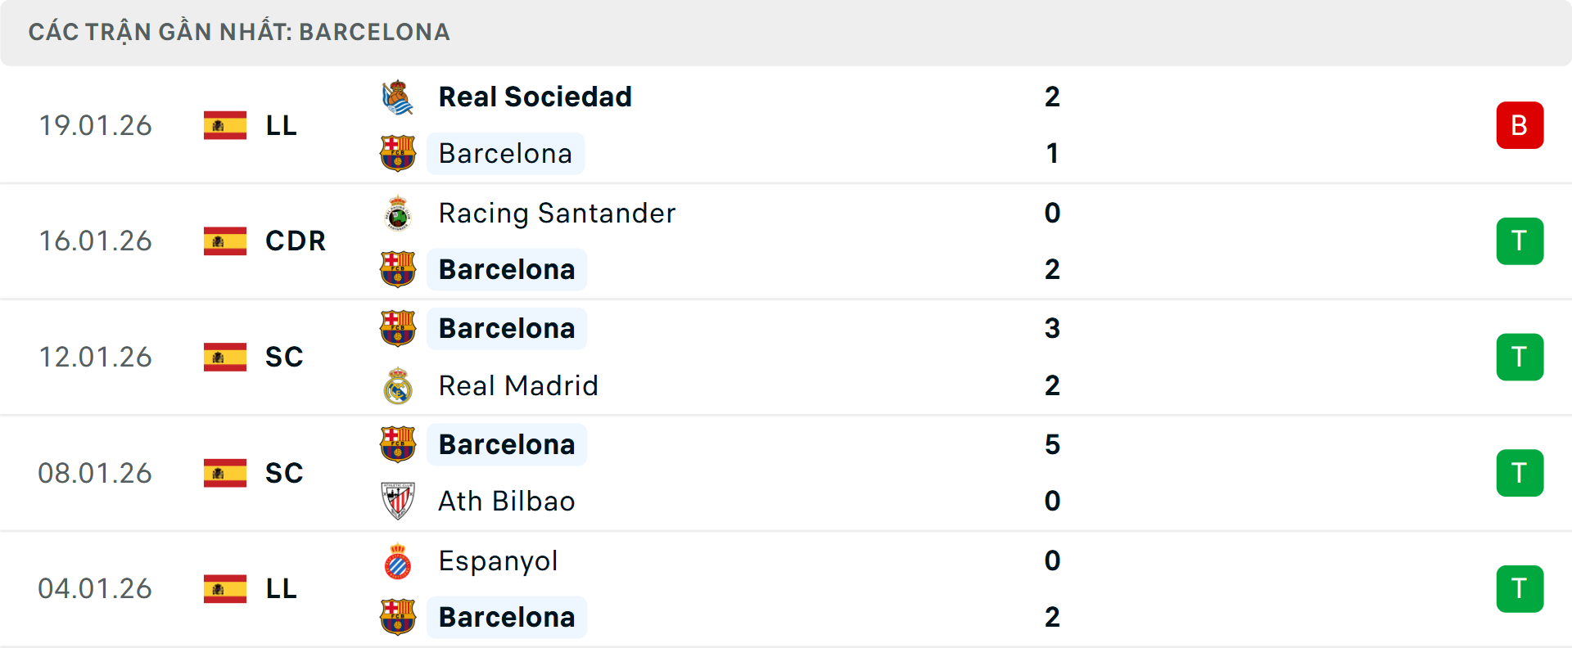Click the red B result badge

tap(1520, 125)
